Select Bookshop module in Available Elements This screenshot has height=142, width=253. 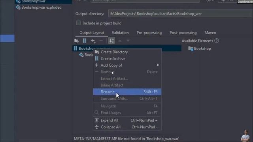pos(200,49)
